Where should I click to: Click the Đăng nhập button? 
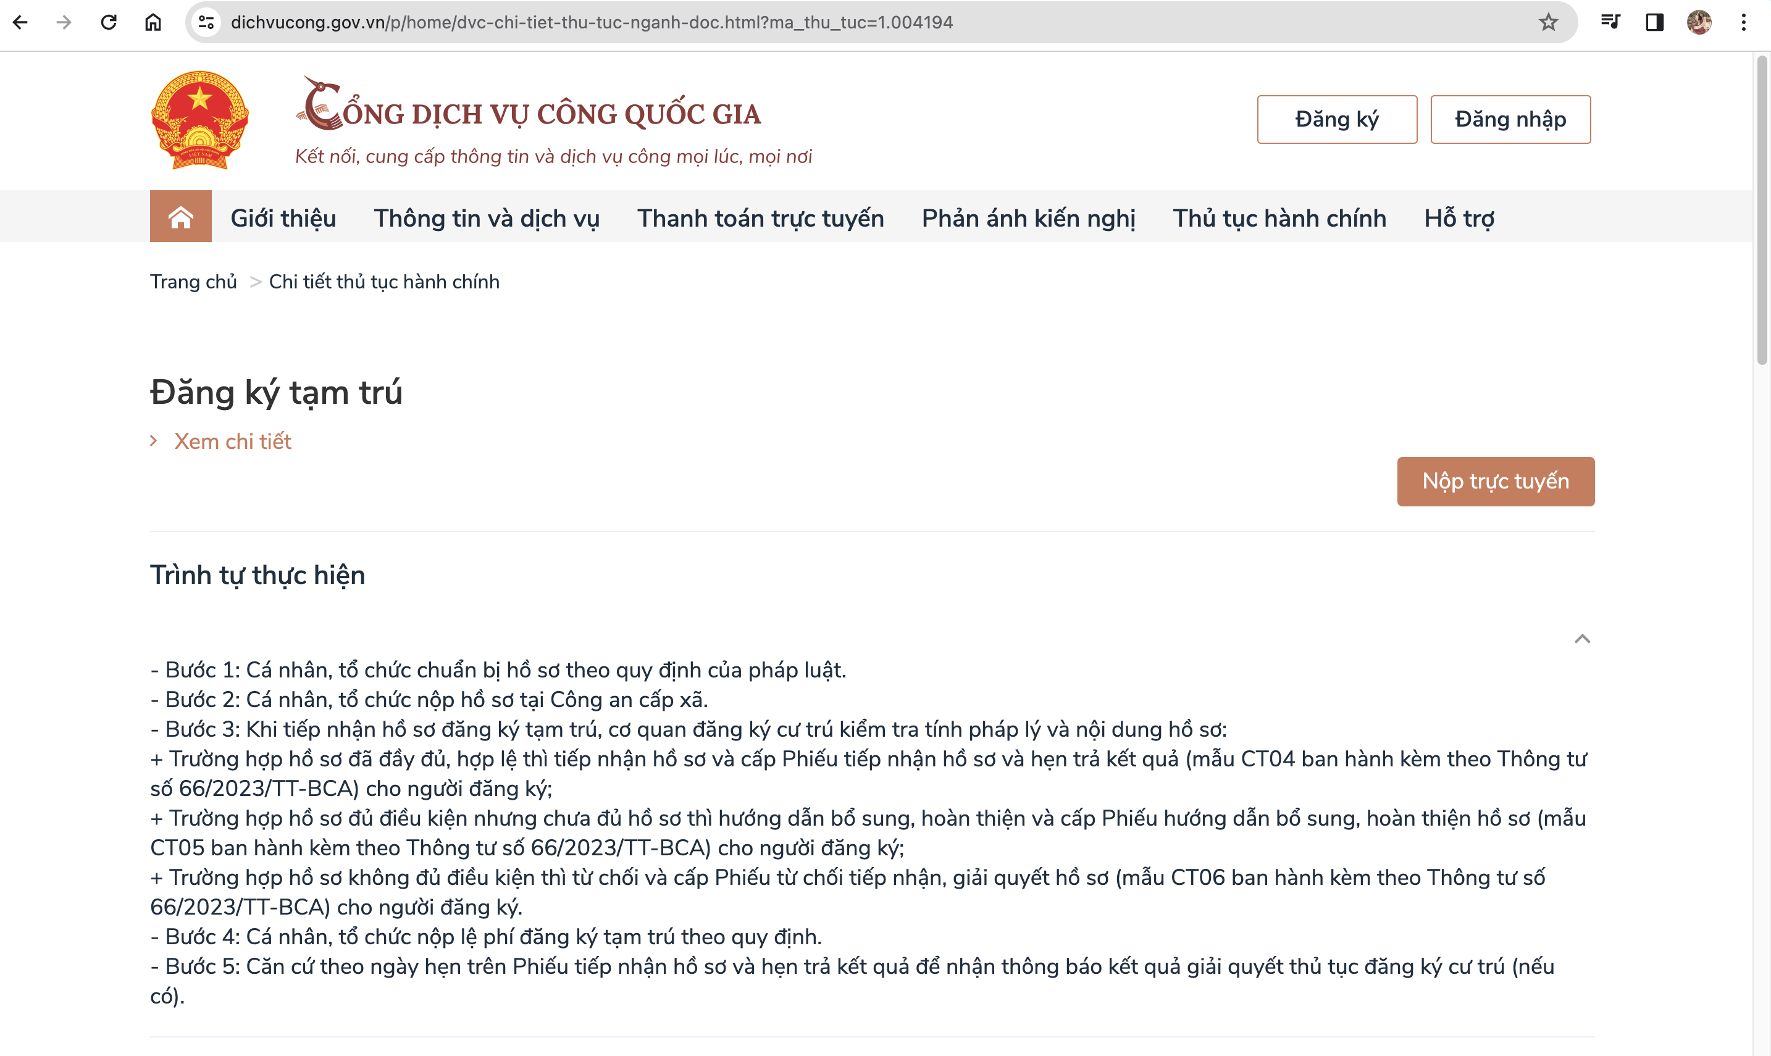tap(1510, 120)
